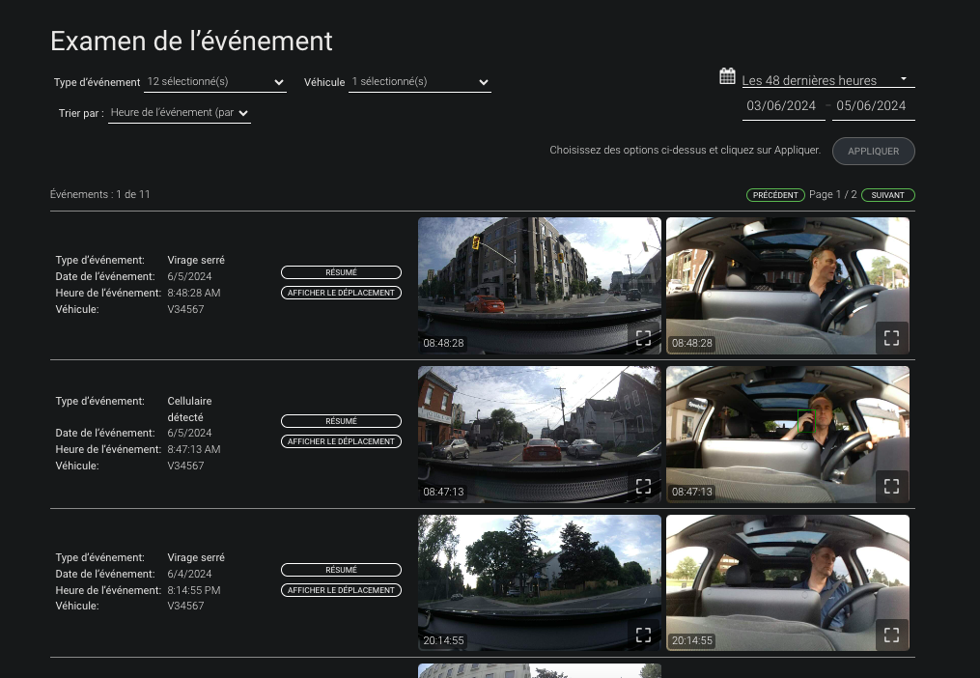The image size is (980, 678).
Task: Click the Appliquer button
Action: click(x=873, y=152)
